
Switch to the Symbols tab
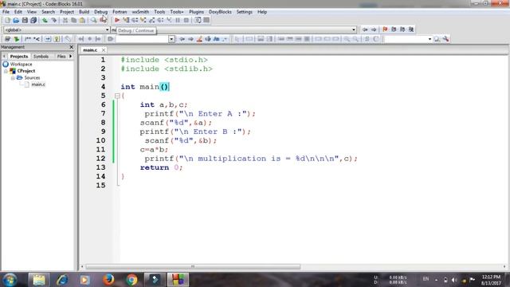(41, 57)
